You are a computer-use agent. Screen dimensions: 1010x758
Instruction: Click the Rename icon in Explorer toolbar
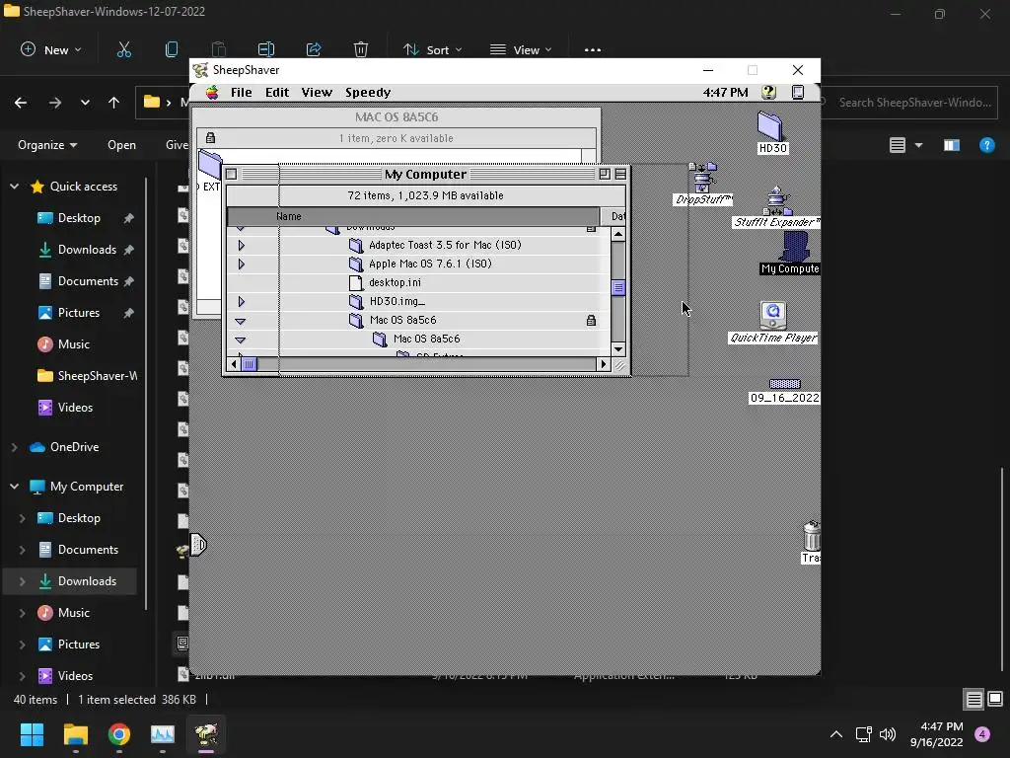(266, 49)
